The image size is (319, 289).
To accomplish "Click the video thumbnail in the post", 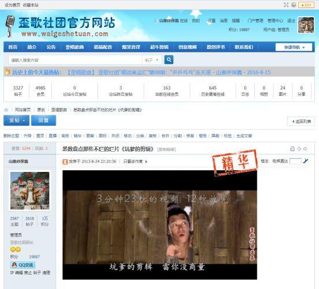I will pos(160,225).
